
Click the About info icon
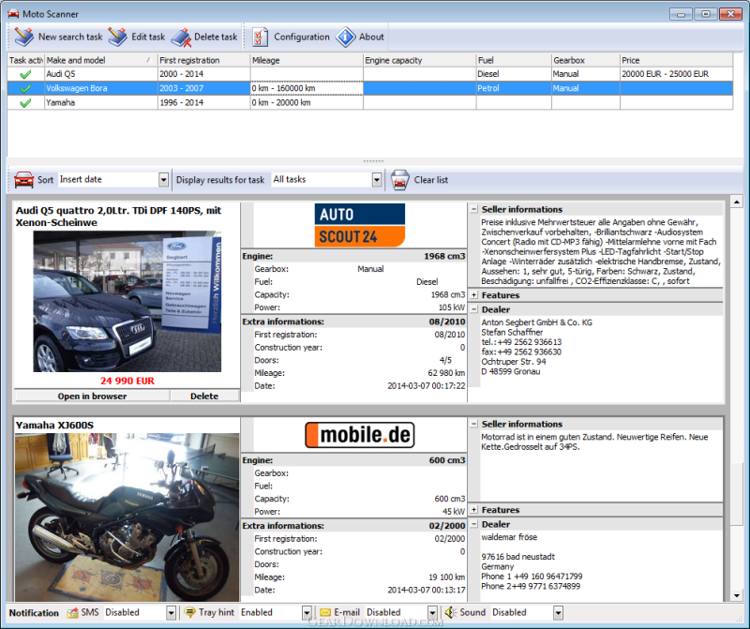pos(345,37)
